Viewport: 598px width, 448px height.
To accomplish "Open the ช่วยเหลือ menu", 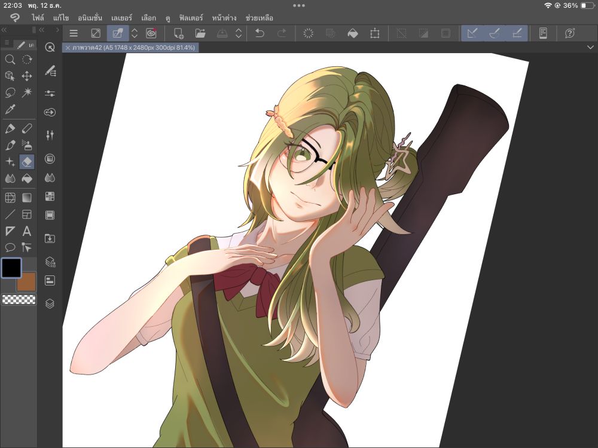I will point(260,18).
